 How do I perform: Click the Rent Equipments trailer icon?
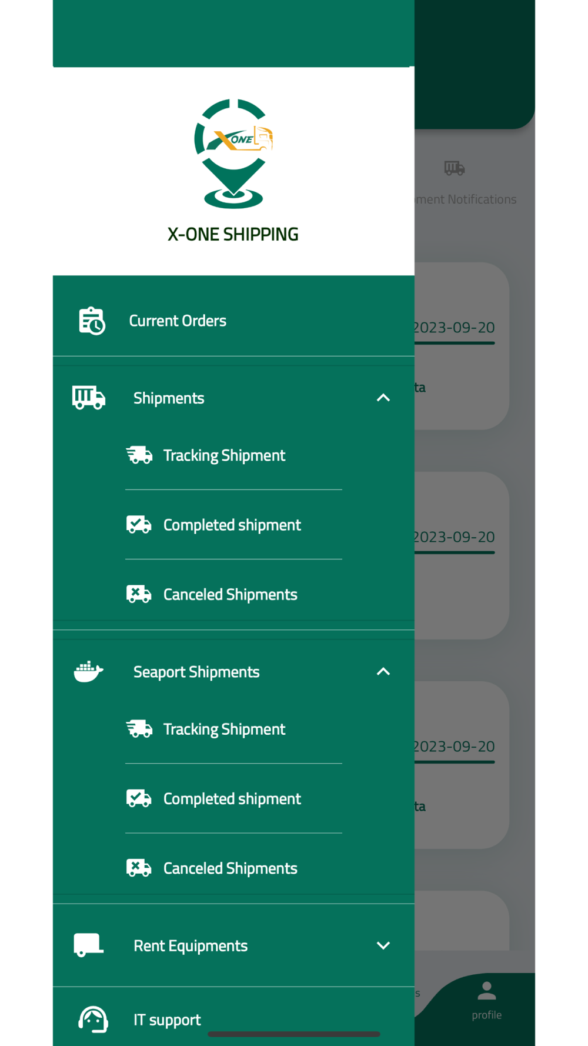click(x=89, y=945)
